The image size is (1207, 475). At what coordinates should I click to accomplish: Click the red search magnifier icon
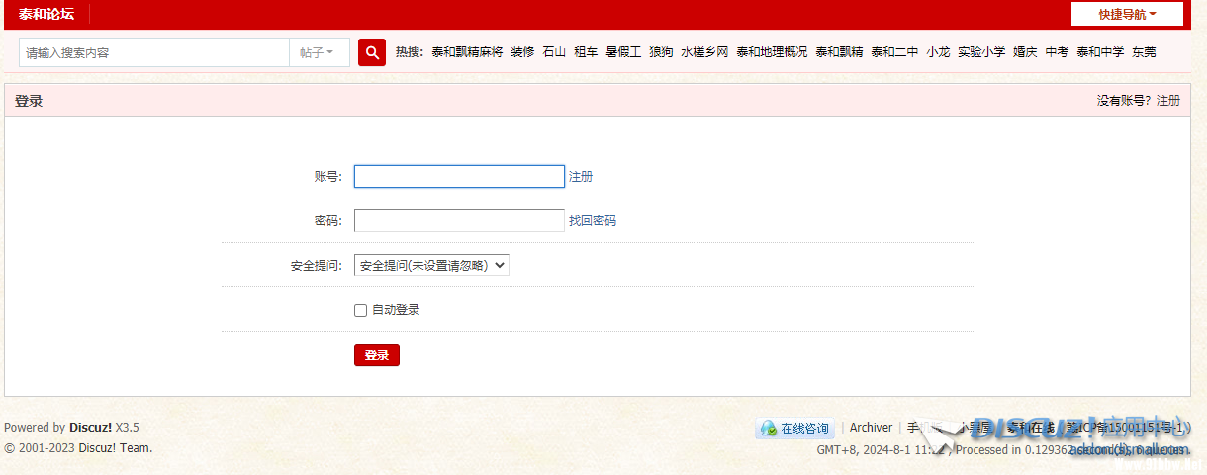(x=372, y=52)
